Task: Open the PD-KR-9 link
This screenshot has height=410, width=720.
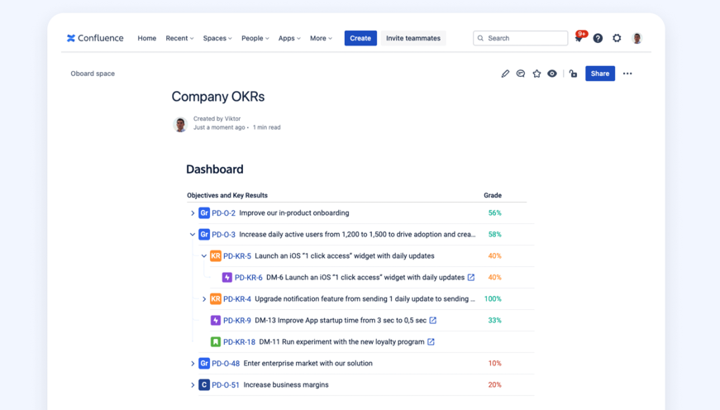Action: click(x=237, y=321)
